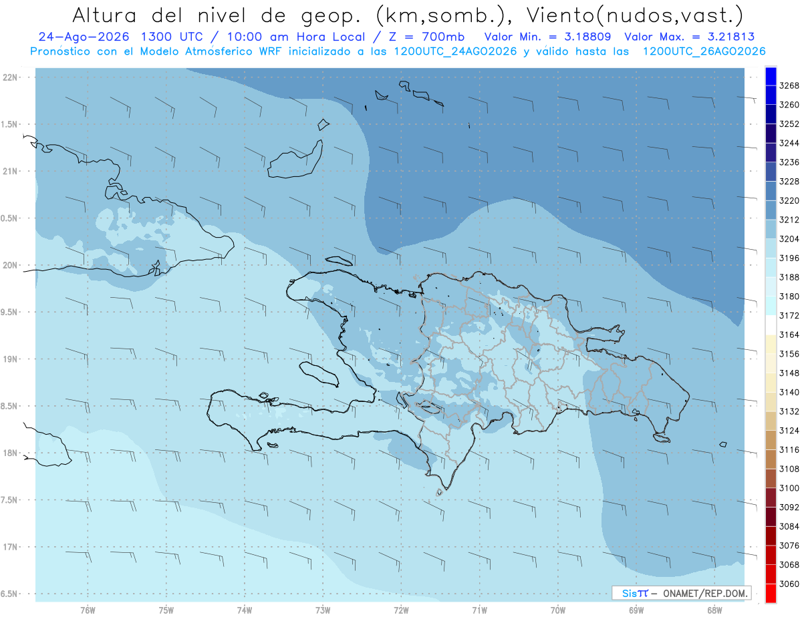Click the colorbar value 3148
The width and height of the screenshot is (802, 619).
(789, 373)
